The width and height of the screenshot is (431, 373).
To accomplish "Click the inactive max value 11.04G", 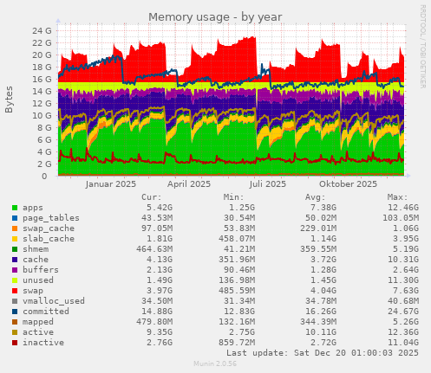I will (403, 343).
